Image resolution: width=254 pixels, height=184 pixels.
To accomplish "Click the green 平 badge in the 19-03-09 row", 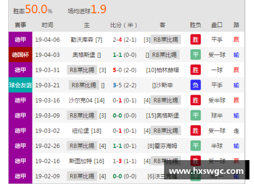I will point(196,115).
